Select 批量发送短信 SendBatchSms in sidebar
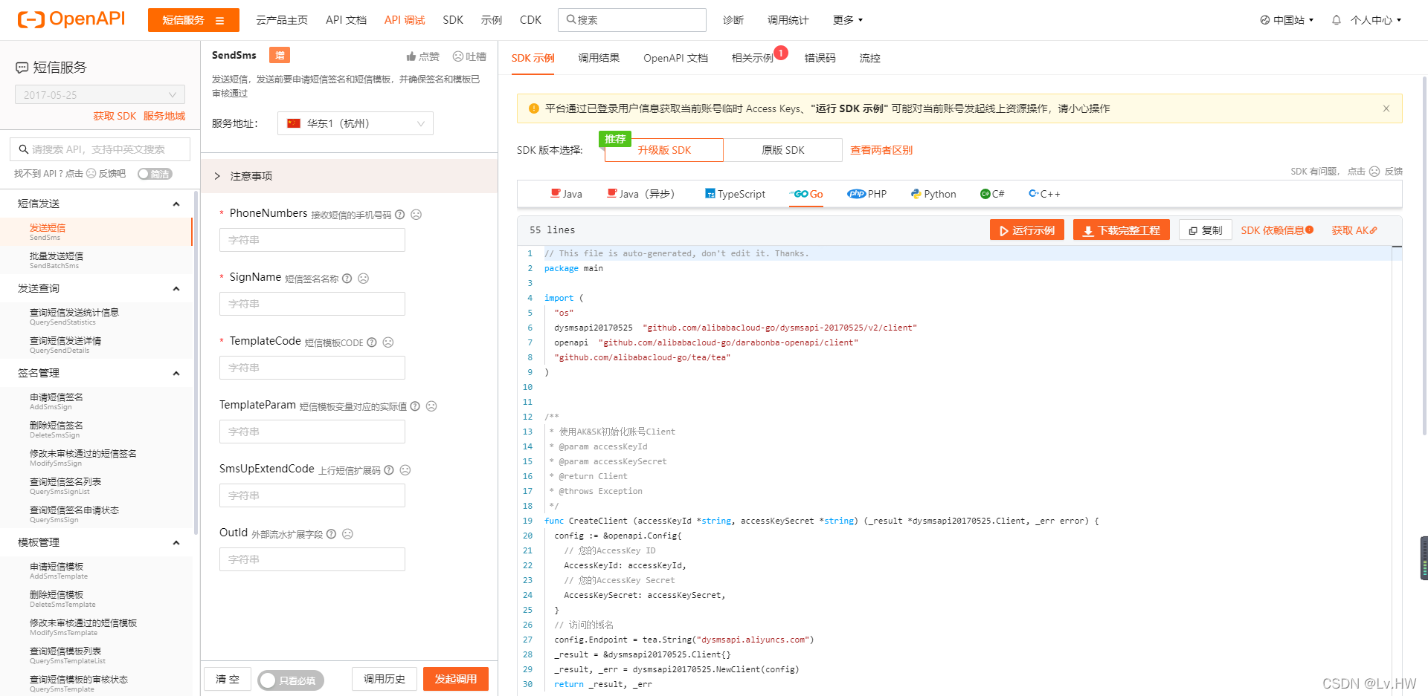Screen dimensions: 1428x696 pyautogui.click(x=96, y=260)
